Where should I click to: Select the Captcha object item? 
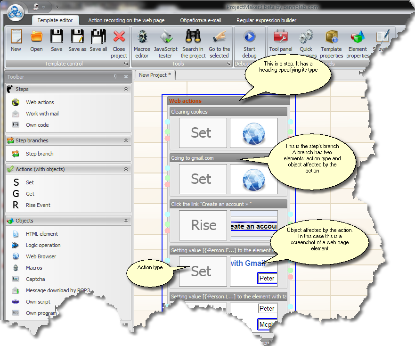[35, 279]
